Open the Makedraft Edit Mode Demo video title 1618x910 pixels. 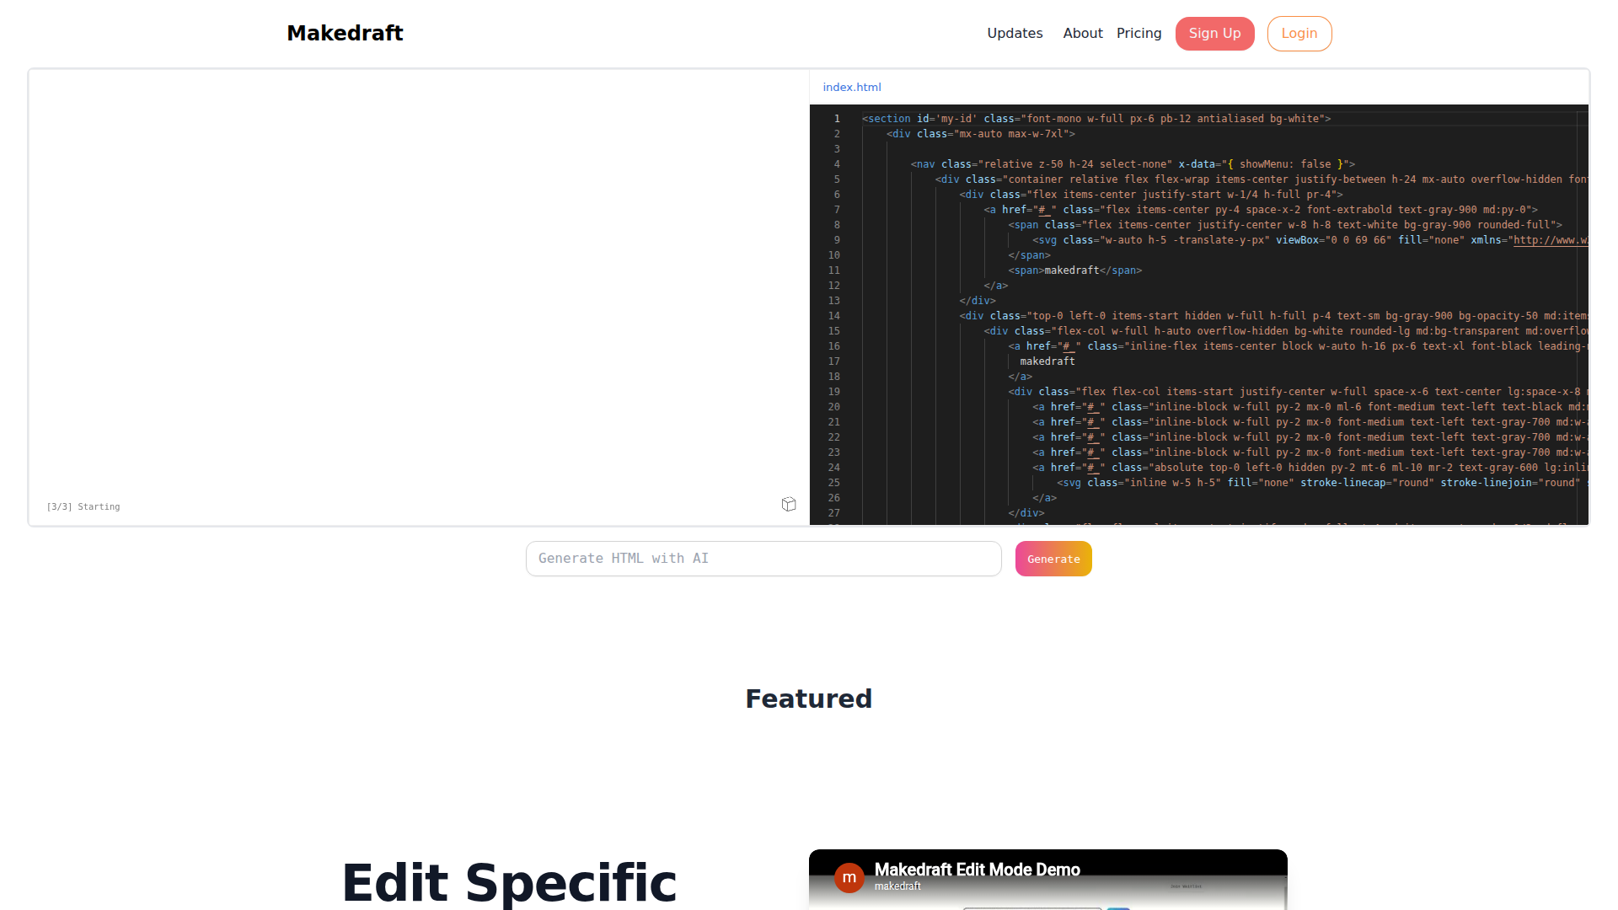[977, 870]
